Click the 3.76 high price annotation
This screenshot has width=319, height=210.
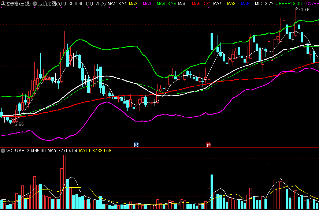(x=305, y=10)
